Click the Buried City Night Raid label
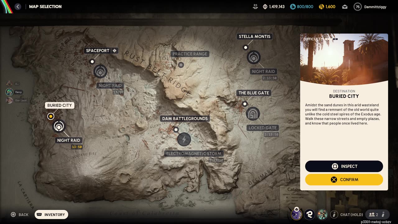Image resolution: width=398 pixels, height=224 pixels. pyautogui.click(x=69, y=140)
